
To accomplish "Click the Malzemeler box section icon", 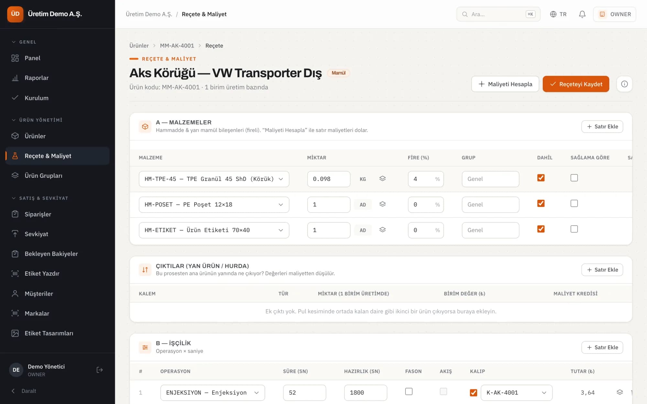I will [145, 126].
